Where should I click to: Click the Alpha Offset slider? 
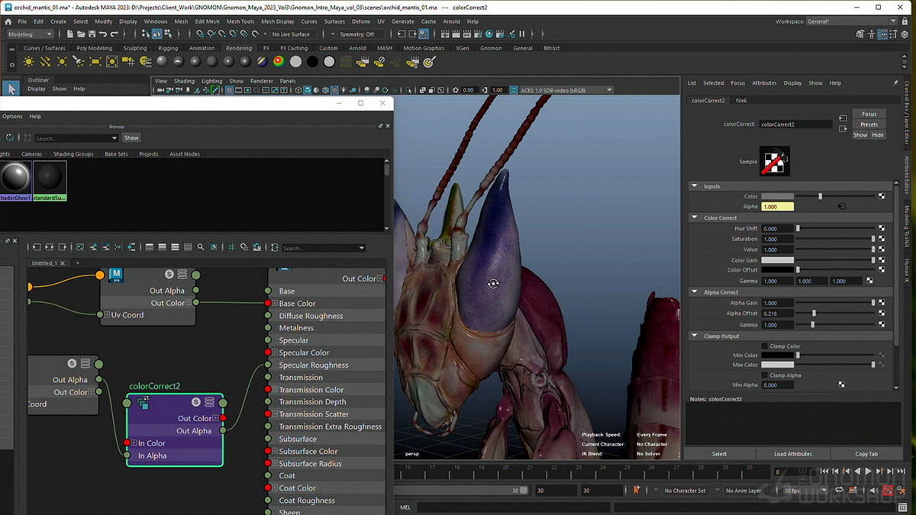836,314
